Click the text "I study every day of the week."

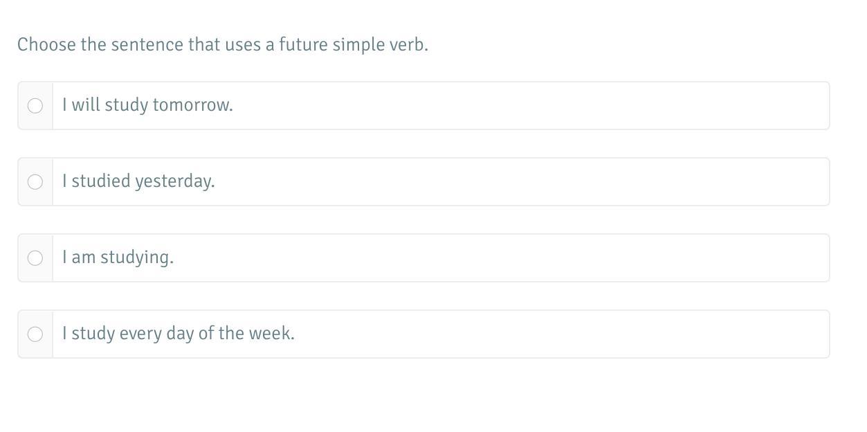click(x=178, y=334)
